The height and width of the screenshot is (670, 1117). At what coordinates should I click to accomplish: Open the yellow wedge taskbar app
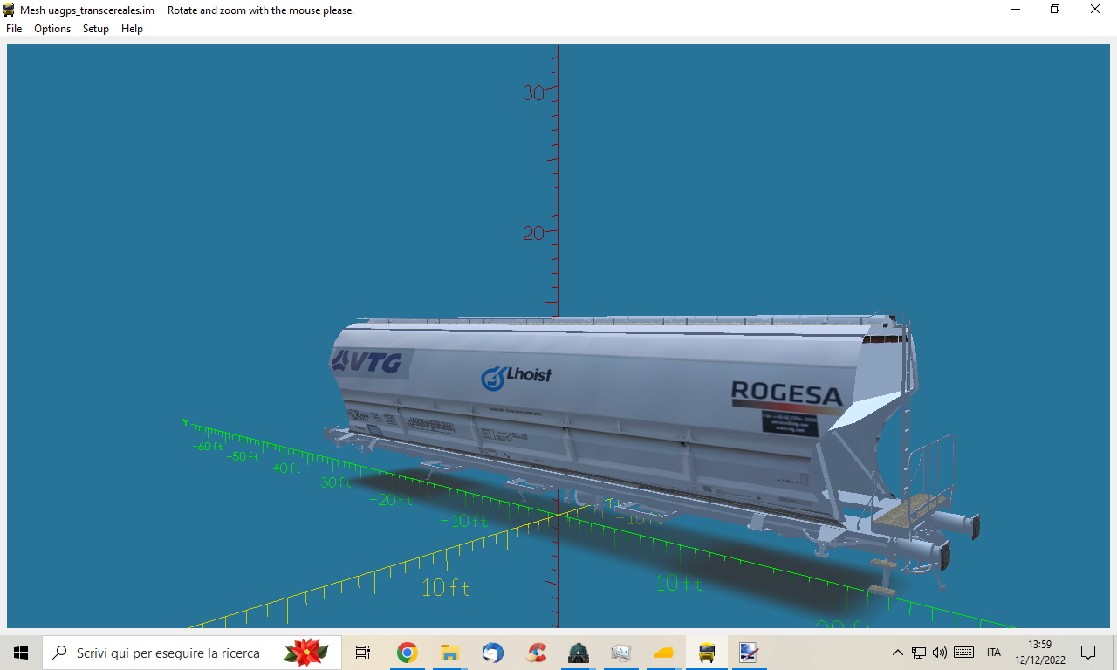click(664, 652)
